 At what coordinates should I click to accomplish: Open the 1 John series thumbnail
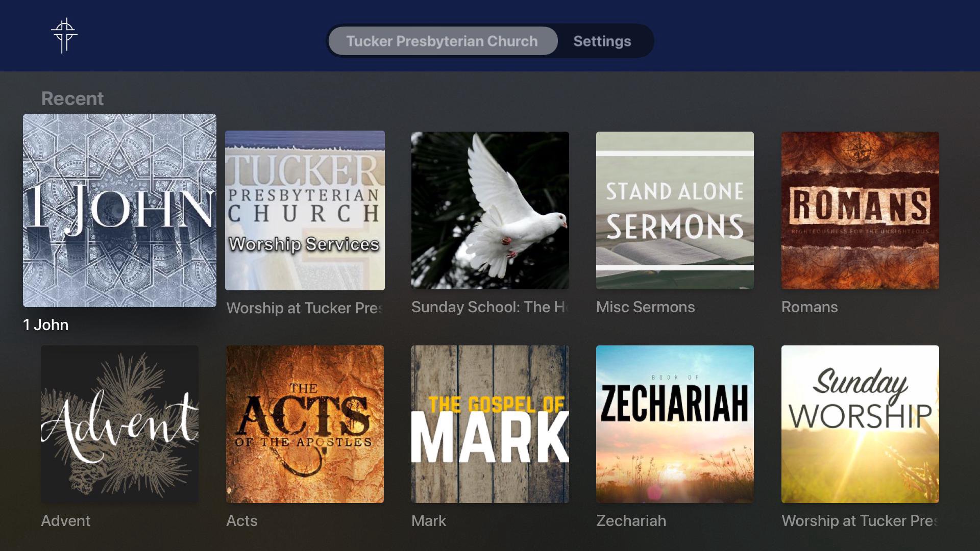pyautogui.click(x=119, y=210)
